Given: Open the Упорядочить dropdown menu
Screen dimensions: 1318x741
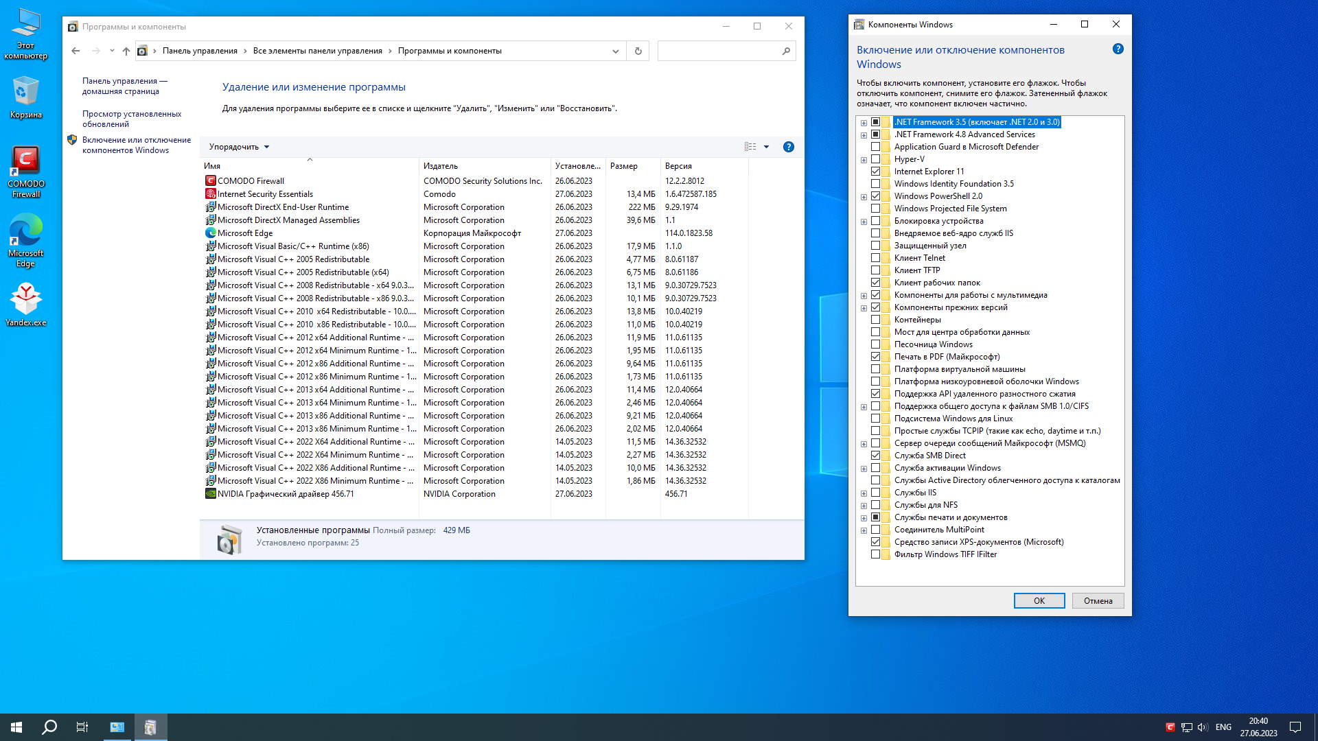Looking at the screenshot, I should click(x=239, y=147).
